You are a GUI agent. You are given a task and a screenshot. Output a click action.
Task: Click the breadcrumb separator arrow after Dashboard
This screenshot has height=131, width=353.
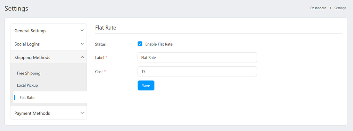tap(330, 8)
